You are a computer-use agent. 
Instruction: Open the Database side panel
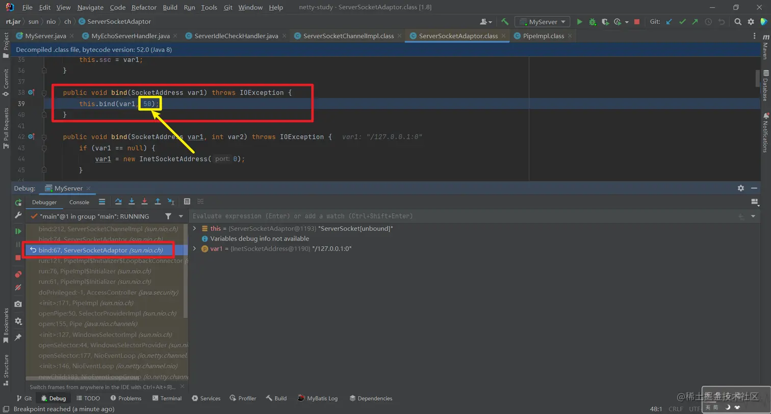[x=765, y=86]
